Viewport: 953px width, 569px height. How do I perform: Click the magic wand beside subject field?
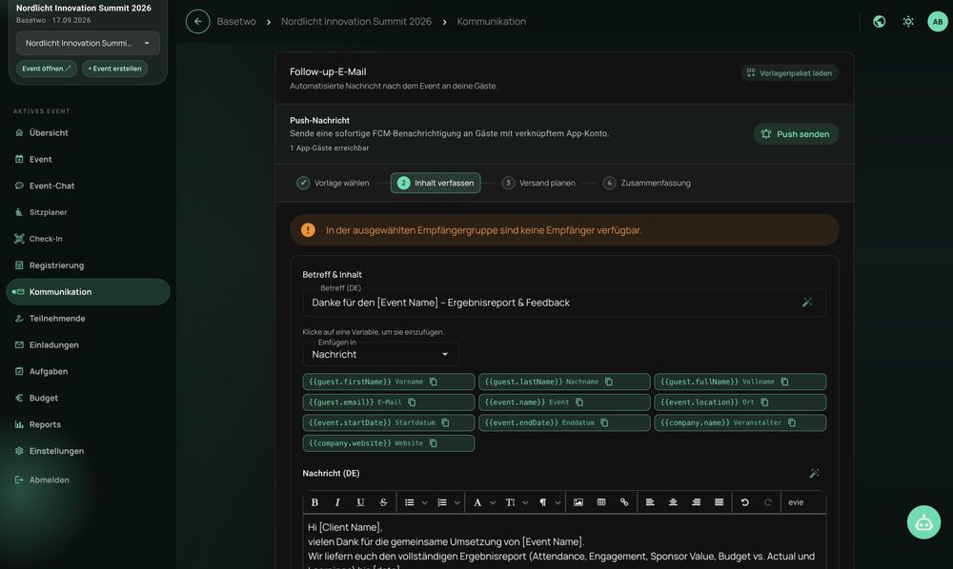[x=807, y=302]
